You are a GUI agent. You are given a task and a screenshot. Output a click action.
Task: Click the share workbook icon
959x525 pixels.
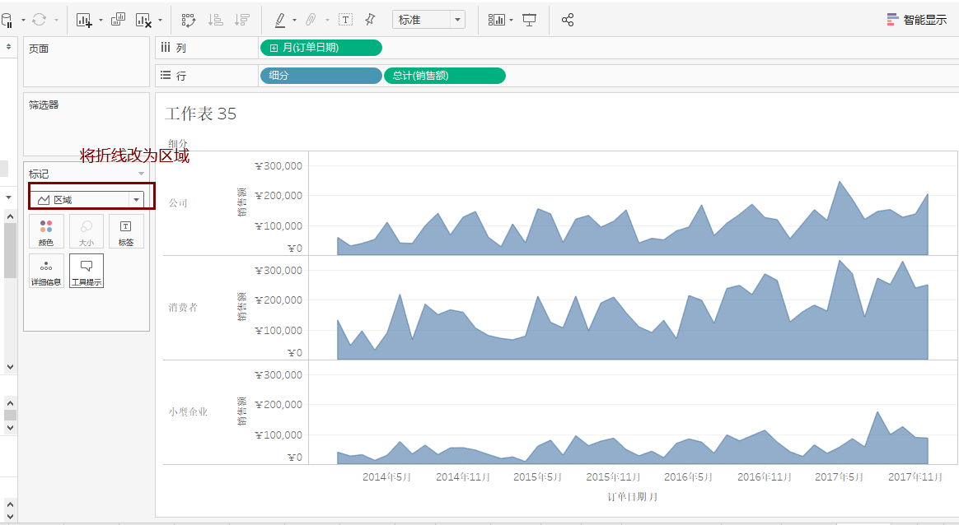pos(568,21)
